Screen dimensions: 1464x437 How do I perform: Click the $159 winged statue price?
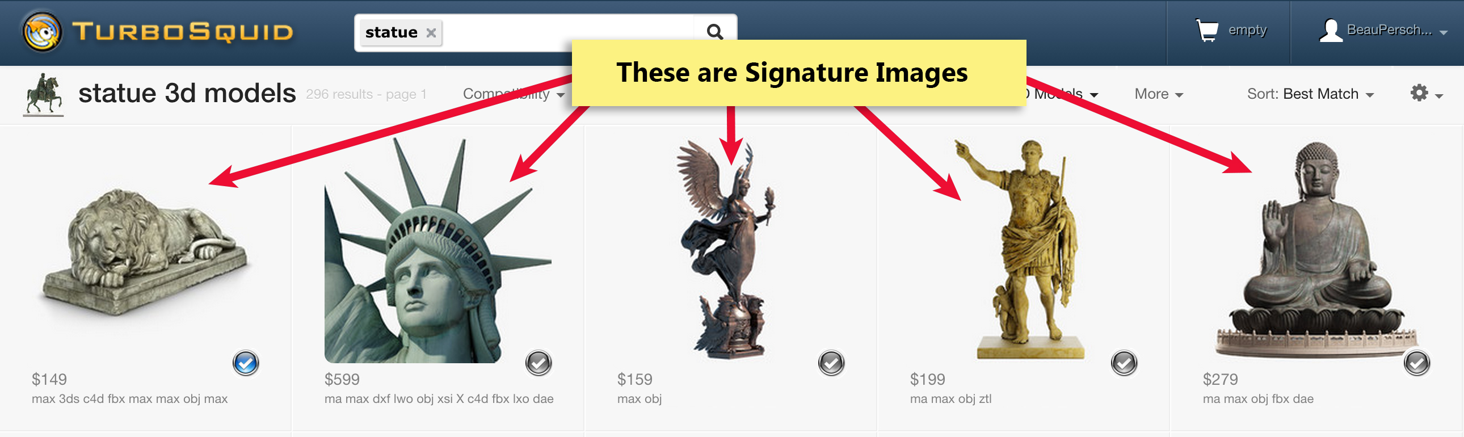coord(634,379)
